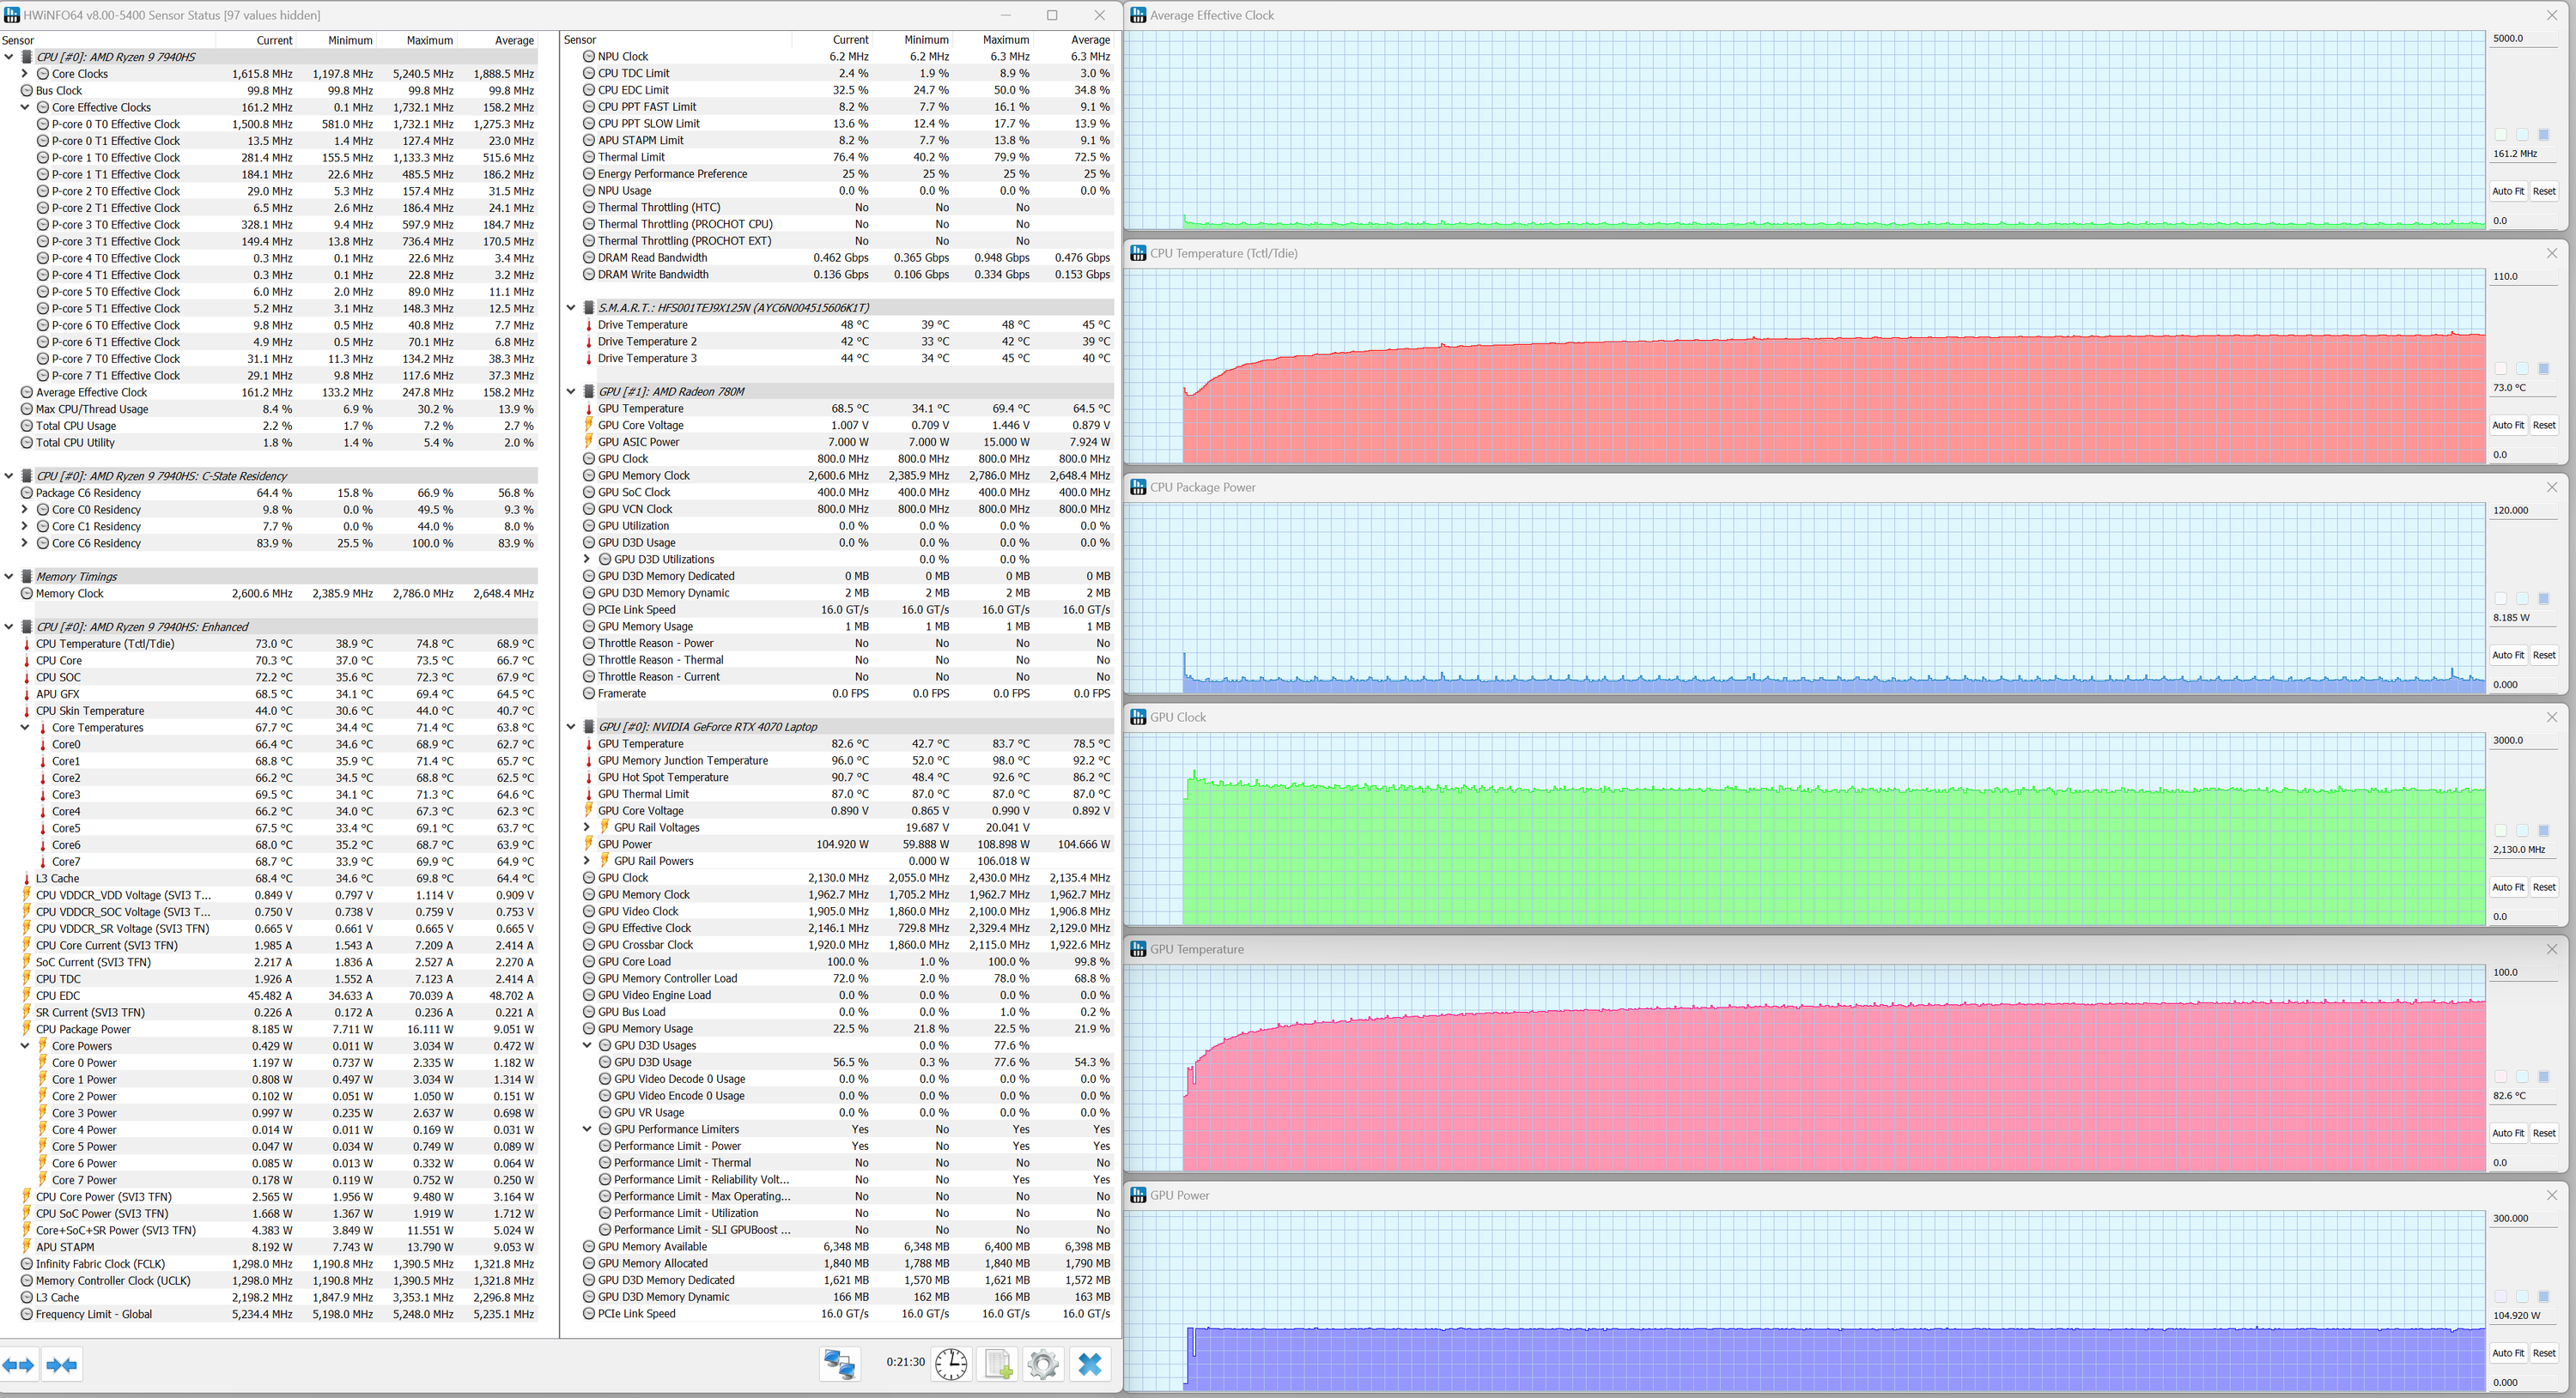Collapse the GPU Performance Limiters group

tap(587, 1129)
